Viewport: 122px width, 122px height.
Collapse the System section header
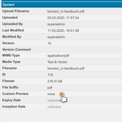tap(62, 5)
